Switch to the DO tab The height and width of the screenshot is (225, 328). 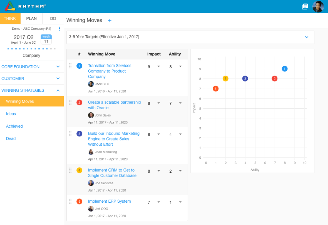pyautogui.click(x=53, y=18)
